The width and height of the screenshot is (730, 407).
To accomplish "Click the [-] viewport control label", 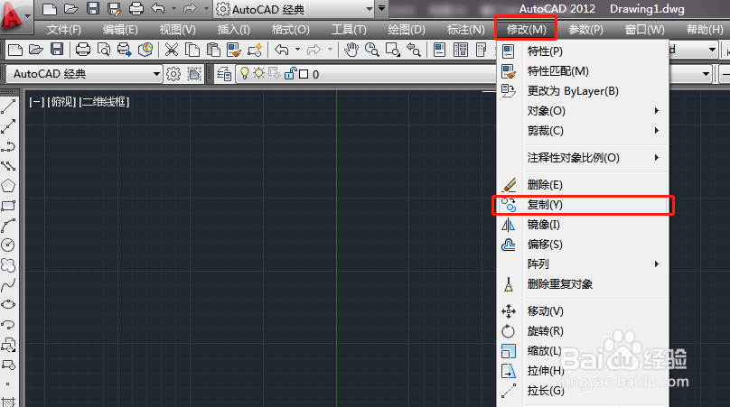I will [36, 101].
